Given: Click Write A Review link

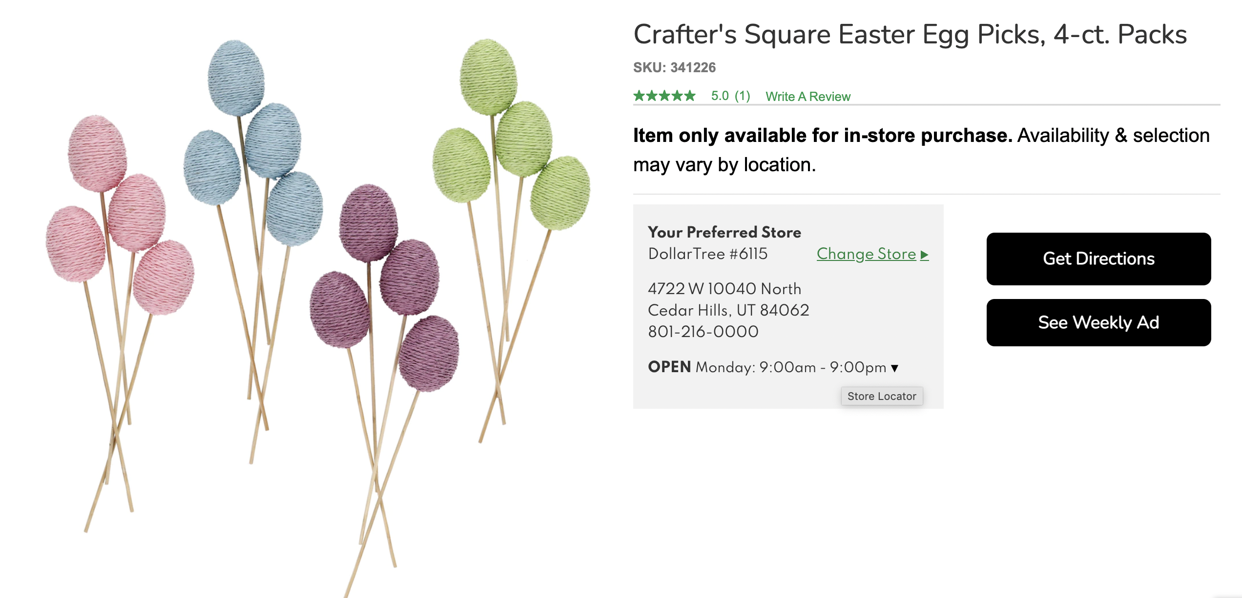Looking at the screenshot, I should tap(808, 97).
